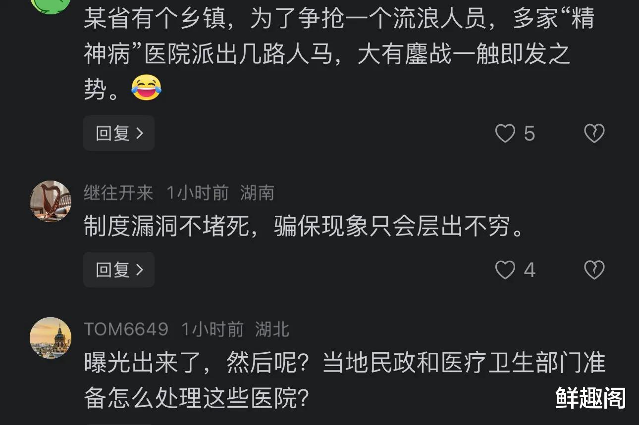Open the TOM6649 username profile
Screen dimensions: 639x425
(126, 330)
